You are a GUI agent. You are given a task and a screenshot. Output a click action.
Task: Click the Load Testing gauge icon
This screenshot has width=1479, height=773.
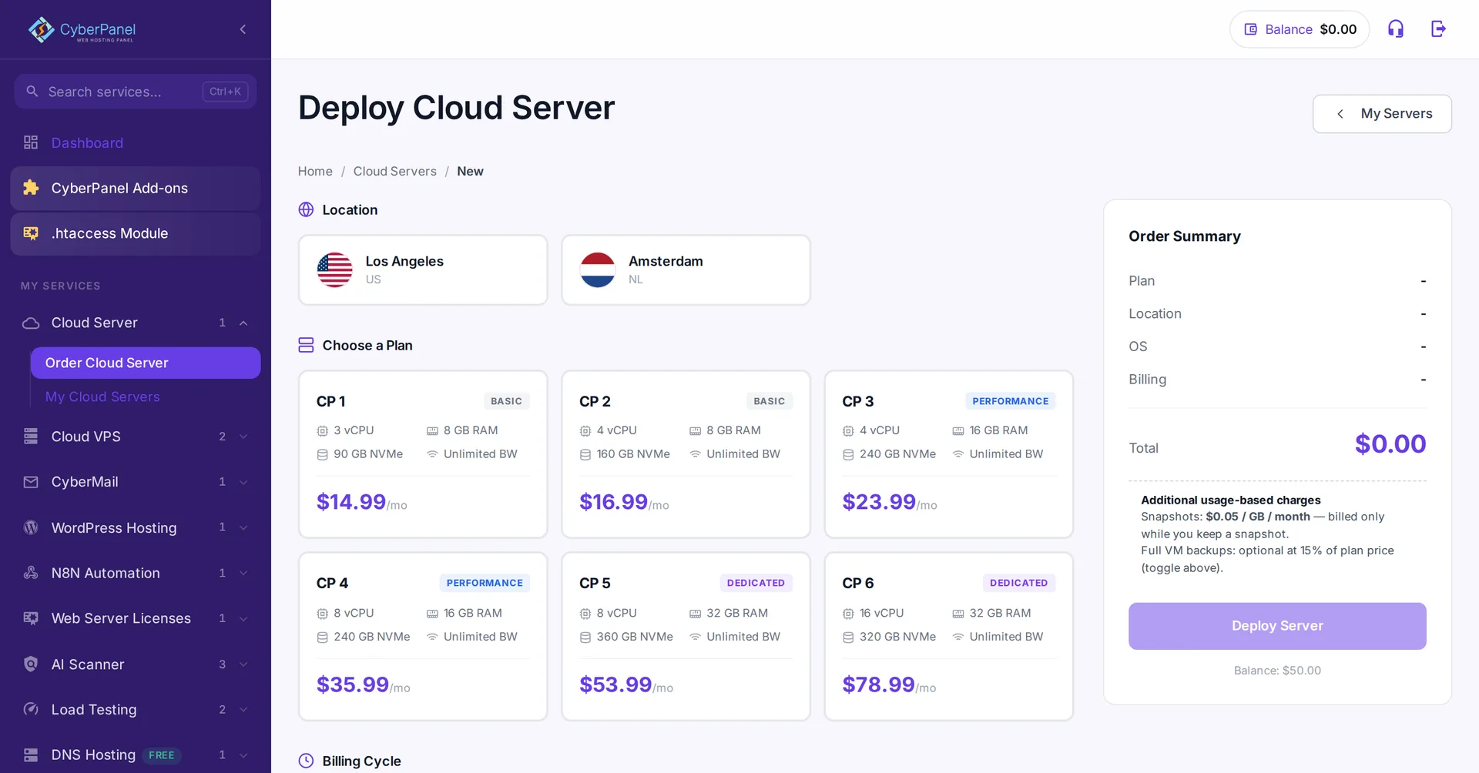click(x=31, y=709)
